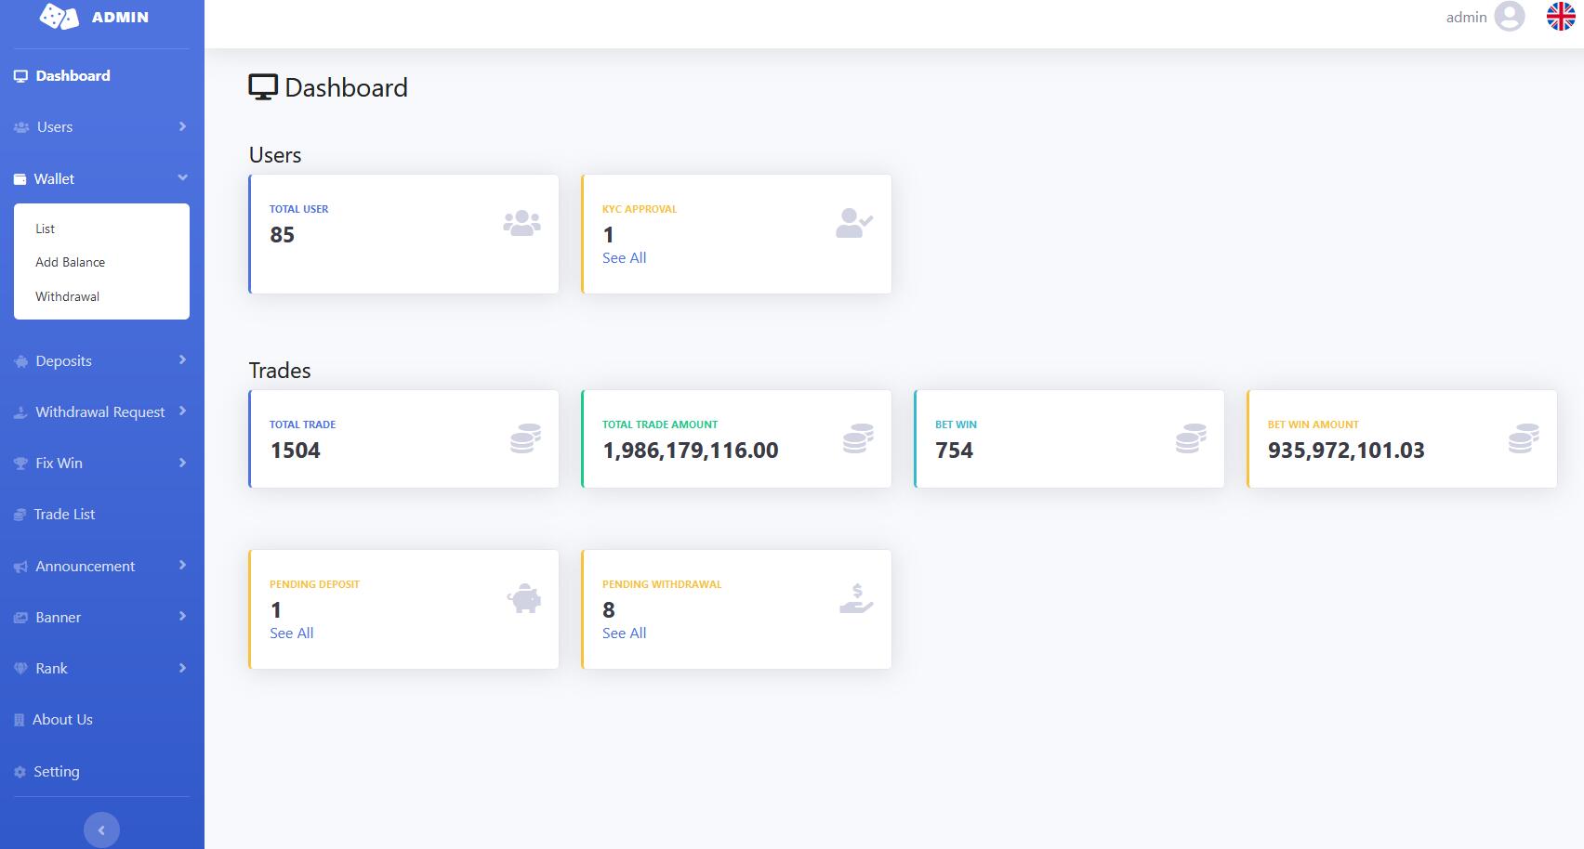Collapse the sidebar with the round arrow button
The width and height of the screenshot is (1584, 849).
[x=101, y=829]
